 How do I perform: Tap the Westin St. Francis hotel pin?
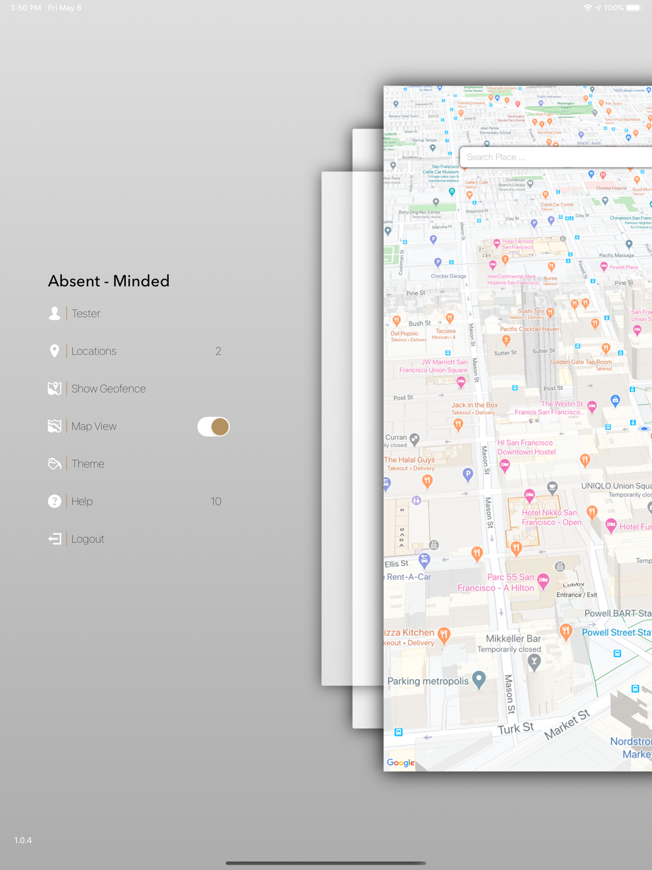click(x=592, y=408)
